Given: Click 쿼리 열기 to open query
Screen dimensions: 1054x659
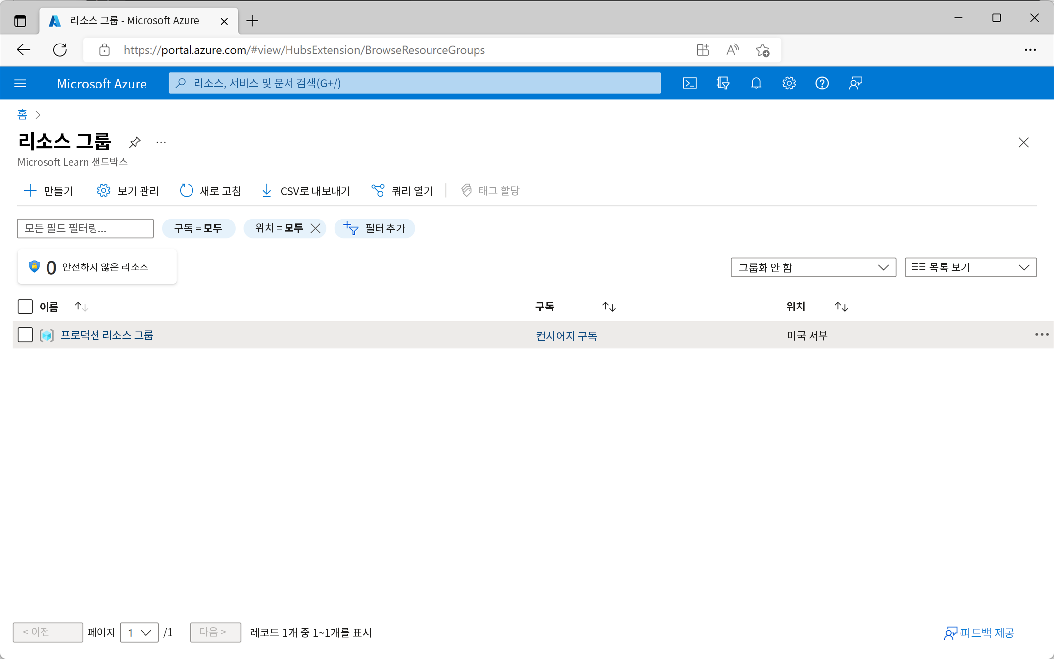Looking at the screenshot, I should [x=402, y=191].
